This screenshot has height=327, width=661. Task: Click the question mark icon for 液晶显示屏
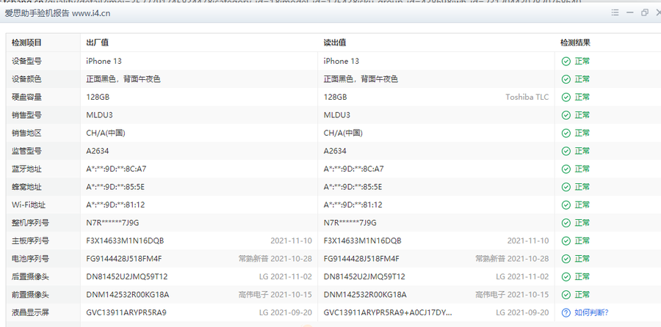click(566, 312)
